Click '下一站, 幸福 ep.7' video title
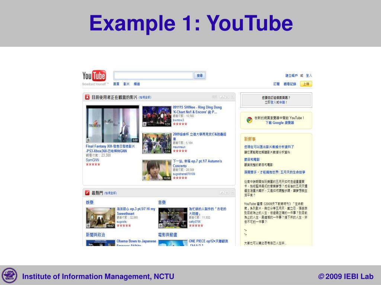 tap(197, 163)
